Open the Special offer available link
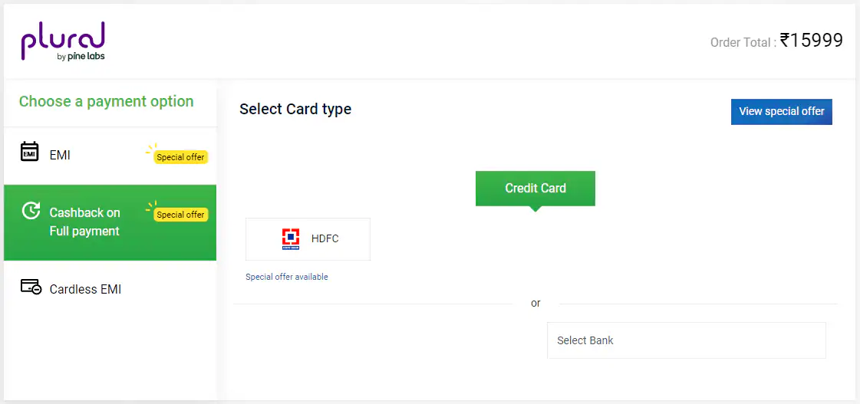Image resolution: width=860 pixels, height=404 pixels. (x=287, y=277)
